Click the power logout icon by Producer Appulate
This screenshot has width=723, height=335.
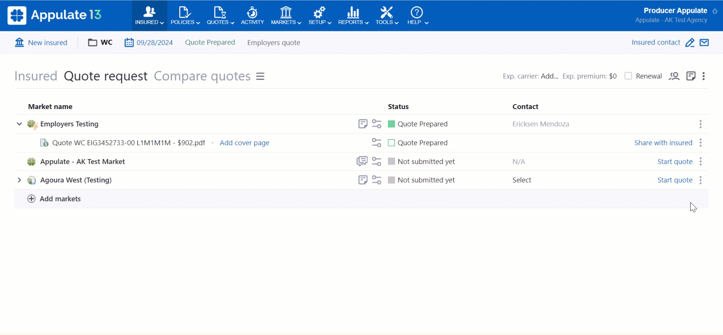click(715, 11)
